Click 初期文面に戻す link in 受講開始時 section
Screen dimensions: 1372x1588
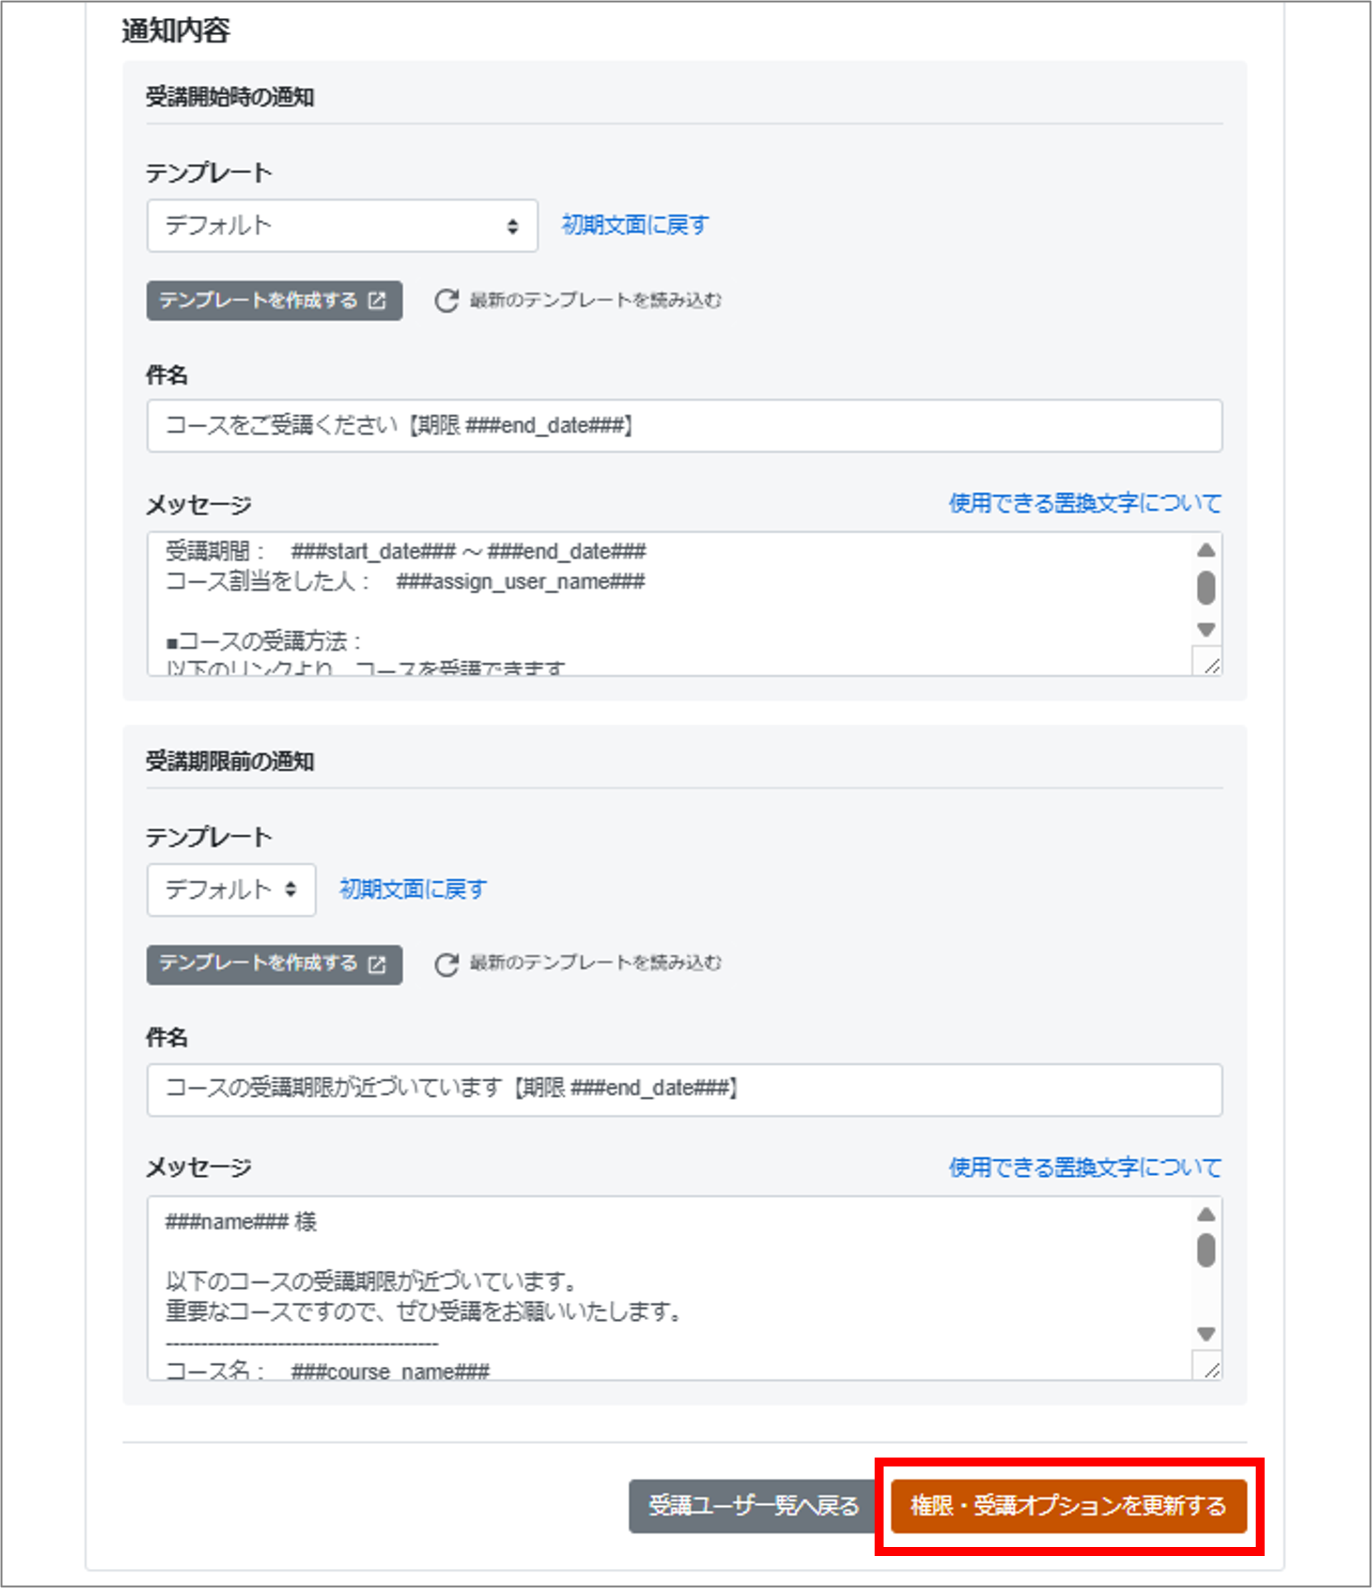click(x=635, y=225)
